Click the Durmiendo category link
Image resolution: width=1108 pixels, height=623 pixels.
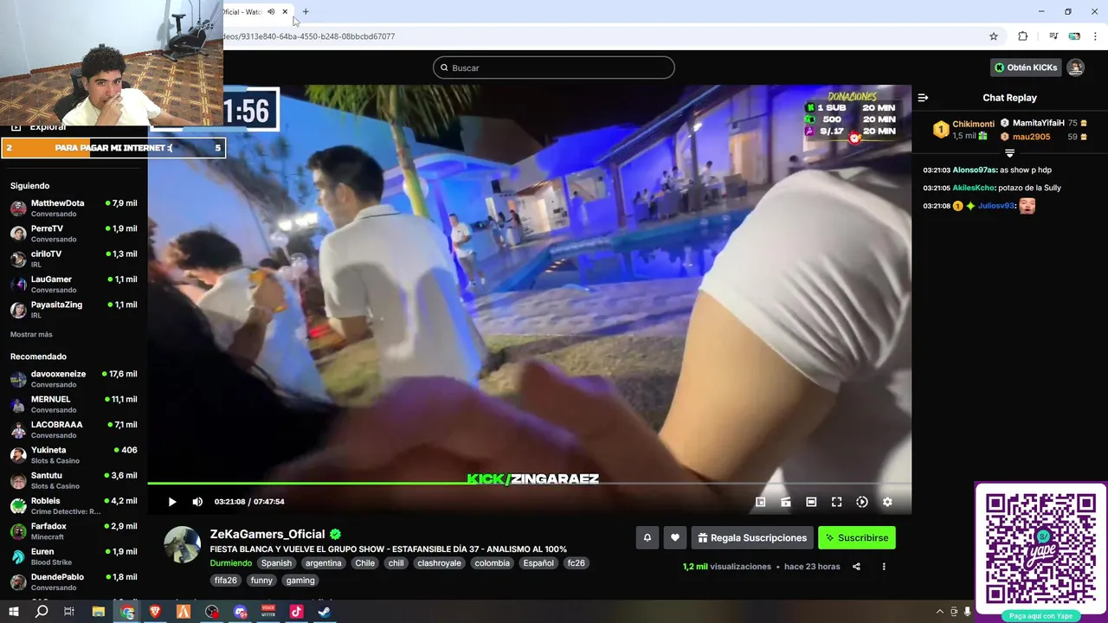tap(230, 562)
